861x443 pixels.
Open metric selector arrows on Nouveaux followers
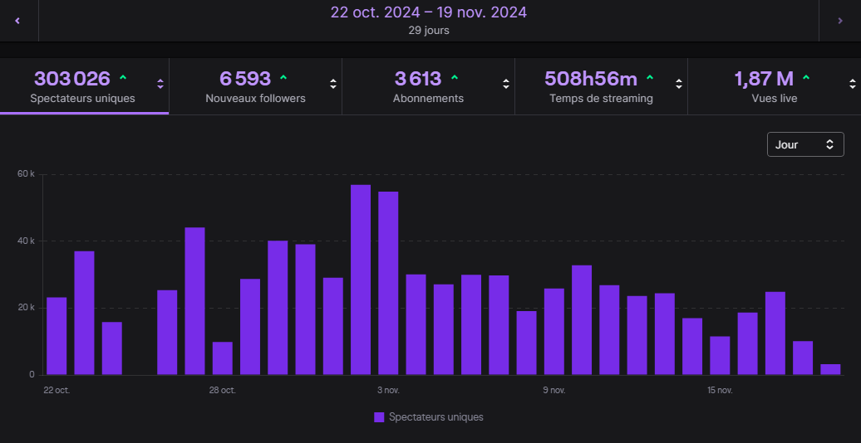(x=332, y=84)
